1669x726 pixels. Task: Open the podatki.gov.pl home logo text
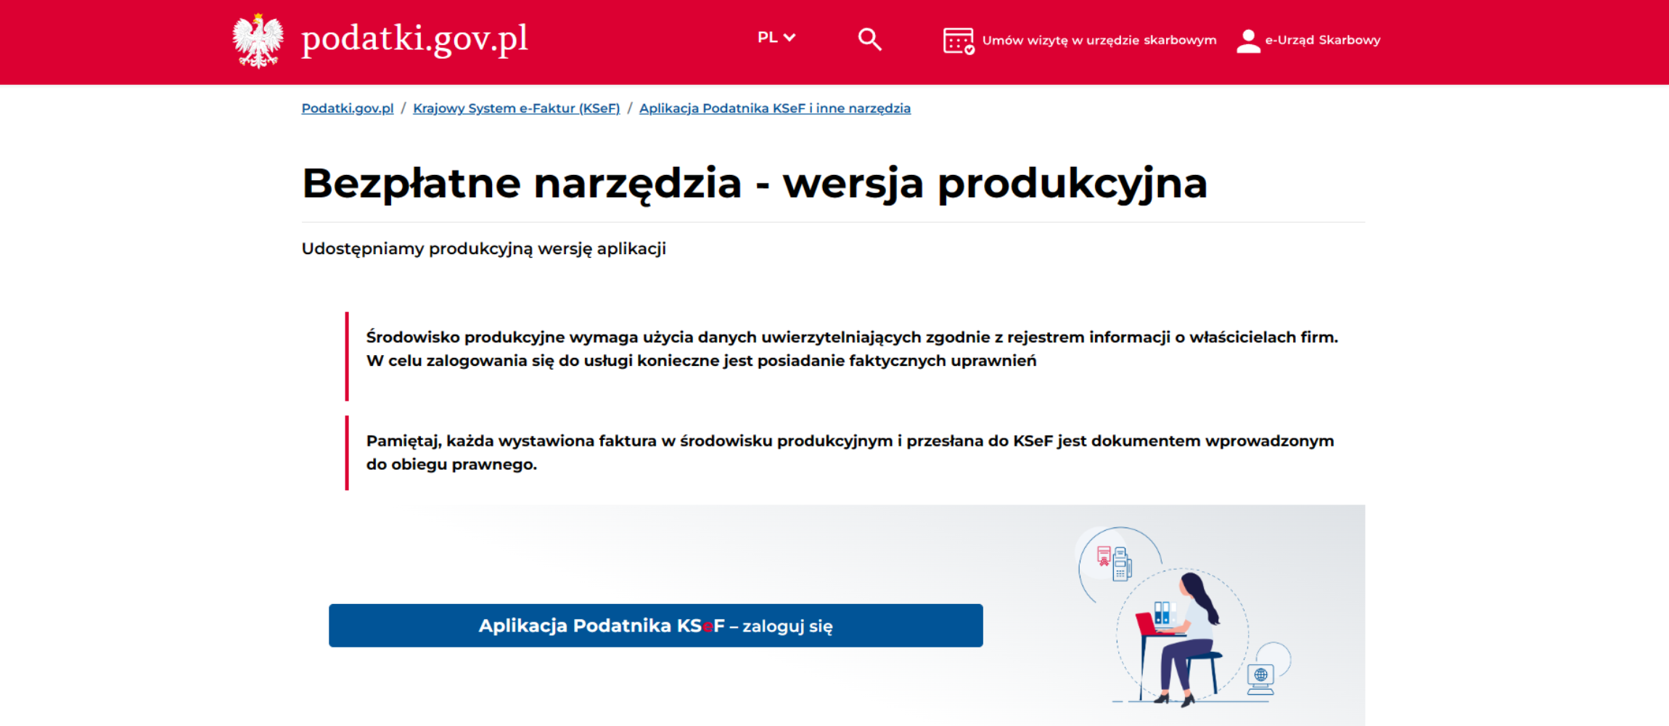click(414, 39)
